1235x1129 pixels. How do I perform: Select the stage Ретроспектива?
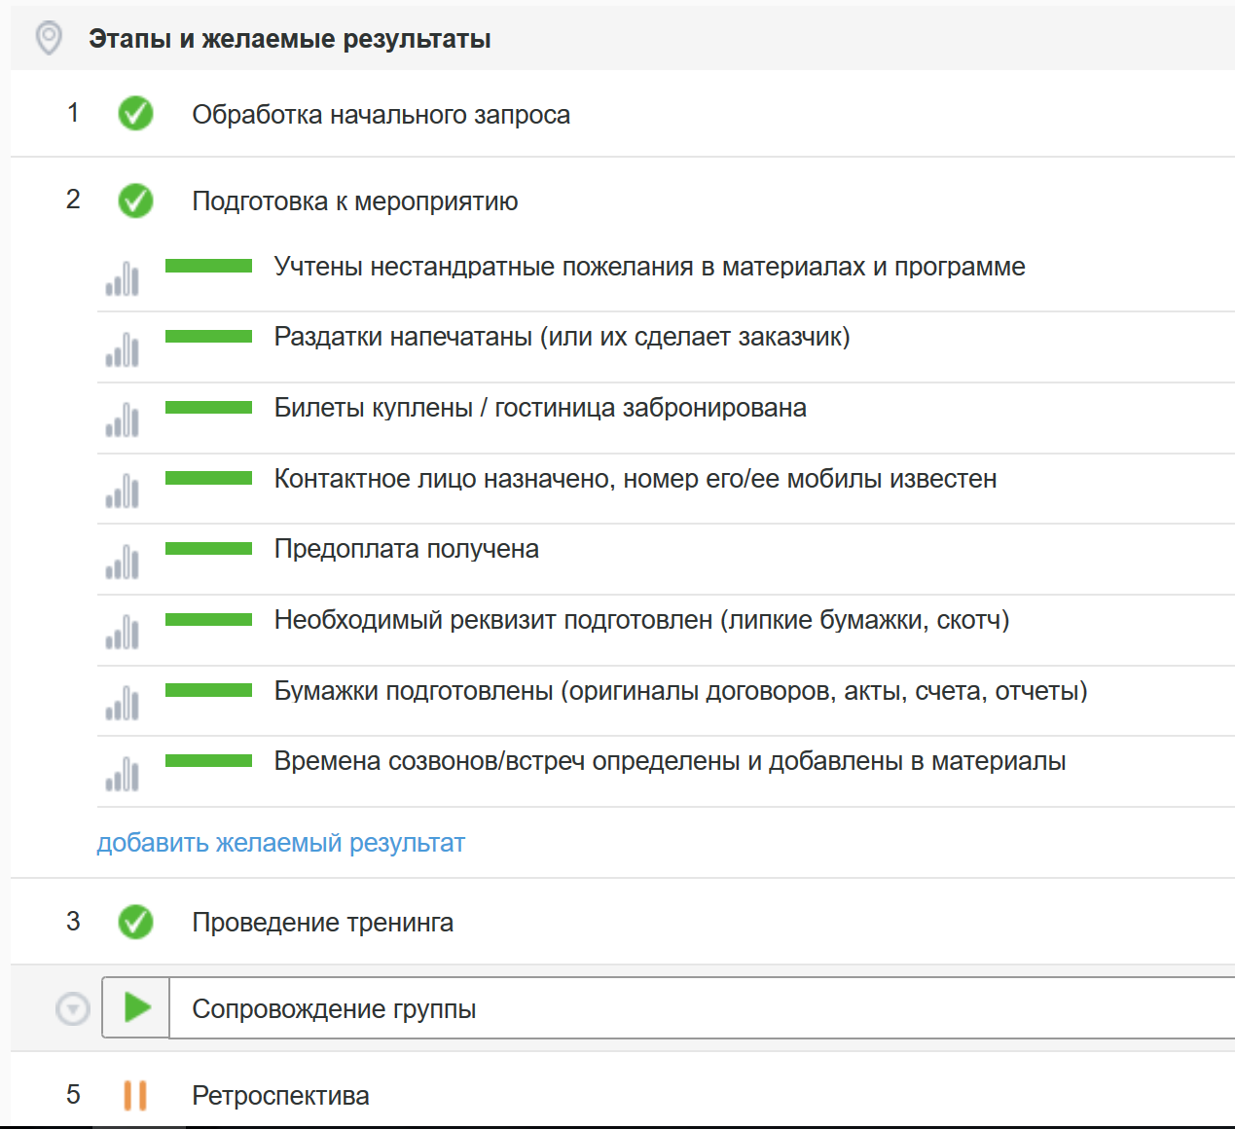[x=280, y=1096]
